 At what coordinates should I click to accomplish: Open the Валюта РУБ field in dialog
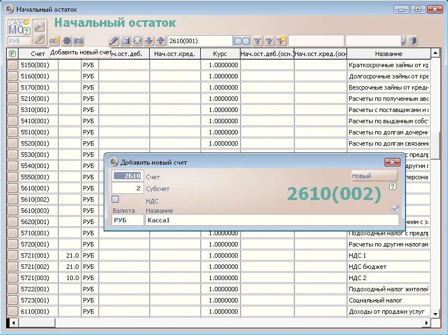tap(127, 220)
